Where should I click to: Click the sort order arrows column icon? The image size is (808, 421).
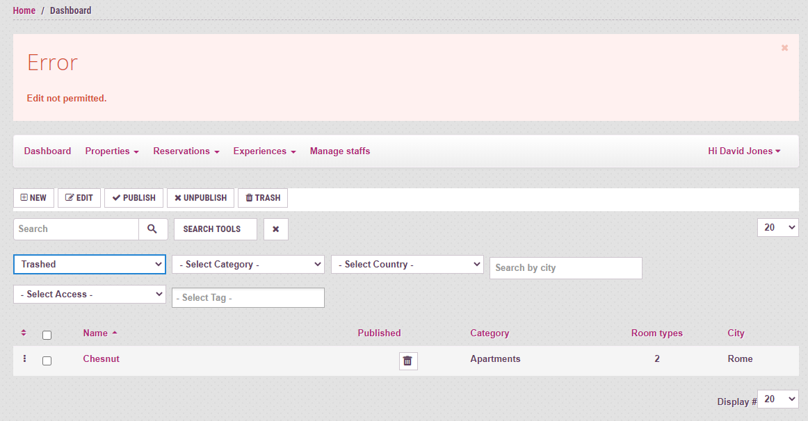pyautogui.click(x=24, y=333)
